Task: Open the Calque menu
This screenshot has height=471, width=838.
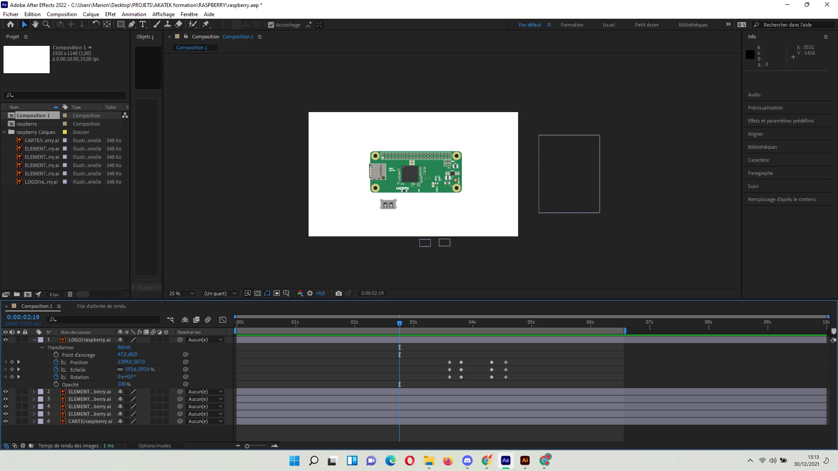Action: point(91,14)
